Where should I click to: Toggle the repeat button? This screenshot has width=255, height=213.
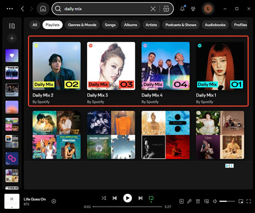click(151, 198)
